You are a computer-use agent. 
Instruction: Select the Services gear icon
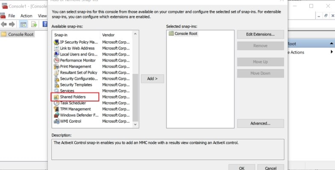[x=56, y=91]
